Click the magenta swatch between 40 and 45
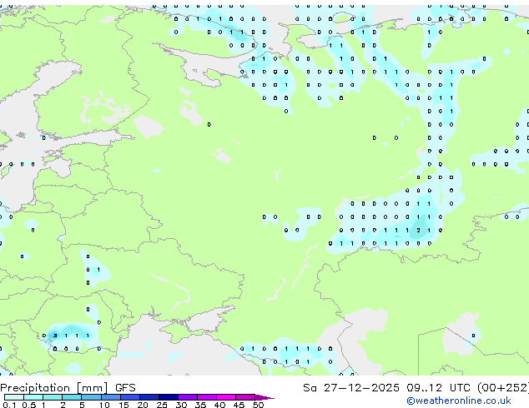The image size is (529, 408). 226,397
